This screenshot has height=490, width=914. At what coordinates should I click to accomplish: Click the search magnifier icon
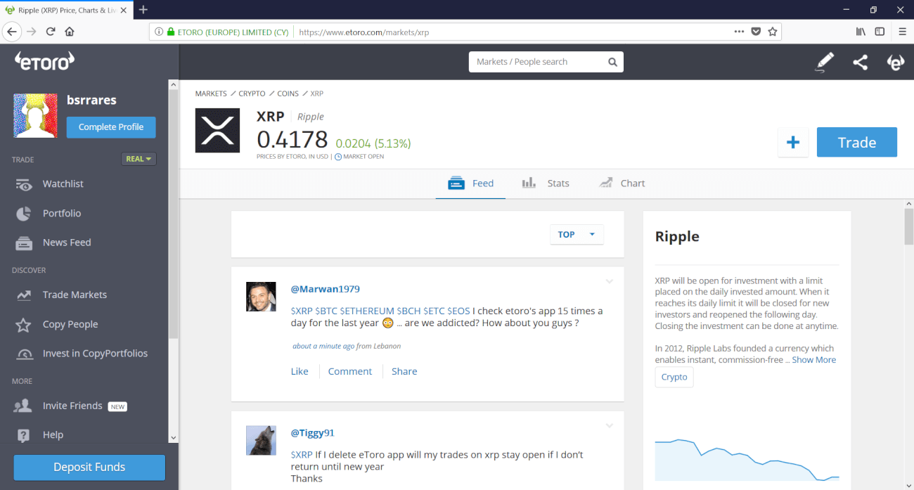[x=613, y=62]
